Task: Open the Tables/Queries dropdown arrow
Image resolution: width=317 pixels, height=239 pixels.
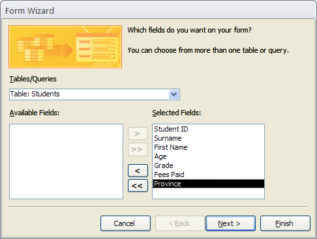Action: click(x=174, y=94)
